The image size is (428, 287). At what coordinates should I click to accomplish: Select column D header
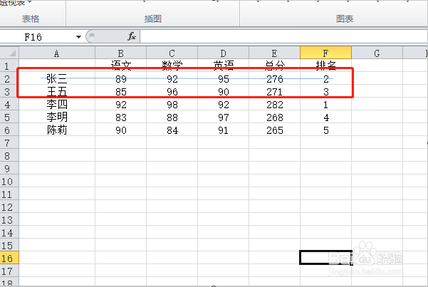[224, 53]
